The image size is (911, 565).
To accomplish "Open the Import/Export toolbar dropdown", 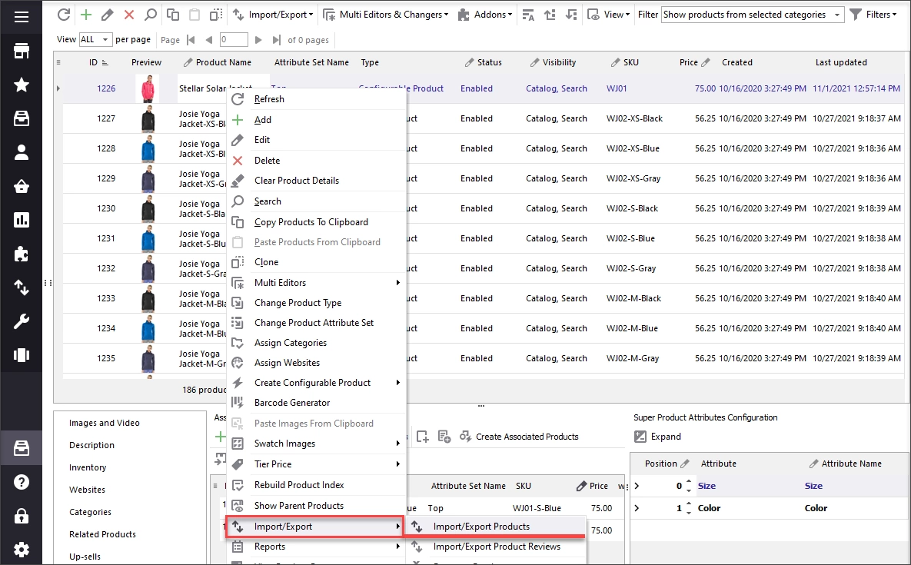I will tap(272, 15).
